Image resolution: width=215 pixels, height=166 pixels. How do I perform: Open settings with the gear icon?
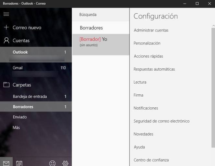pos(65,163)
